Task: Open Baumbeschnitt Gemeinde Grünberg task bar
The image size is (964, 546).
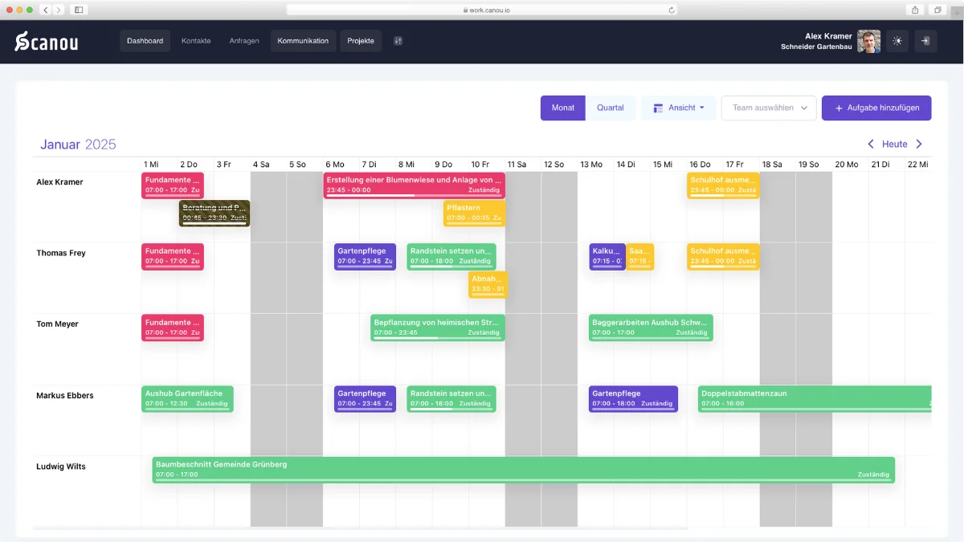Action: pos(523,470)
